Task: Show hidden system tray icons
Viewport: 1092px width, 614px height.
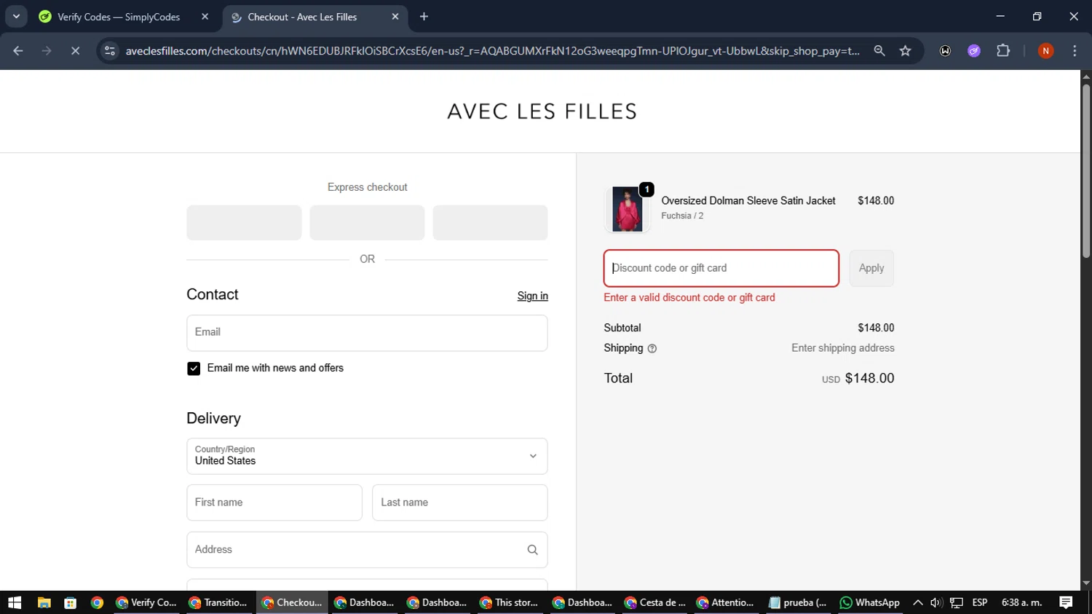Action: (x=917, y=602)
